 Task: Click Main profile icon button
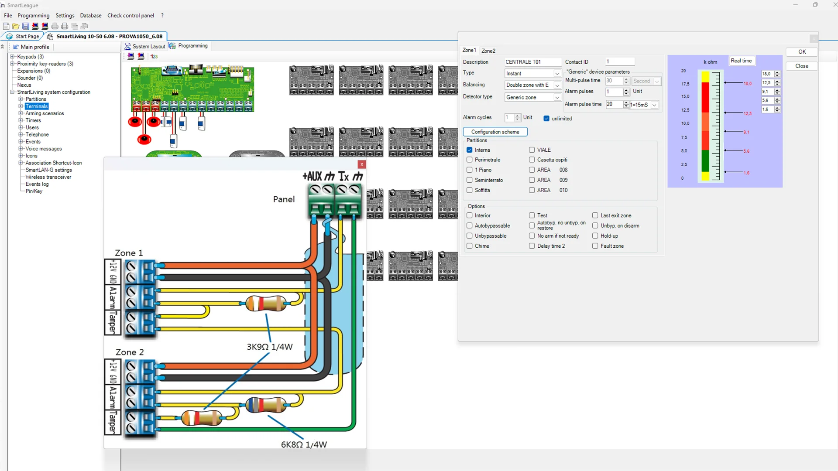click(16, 47)
